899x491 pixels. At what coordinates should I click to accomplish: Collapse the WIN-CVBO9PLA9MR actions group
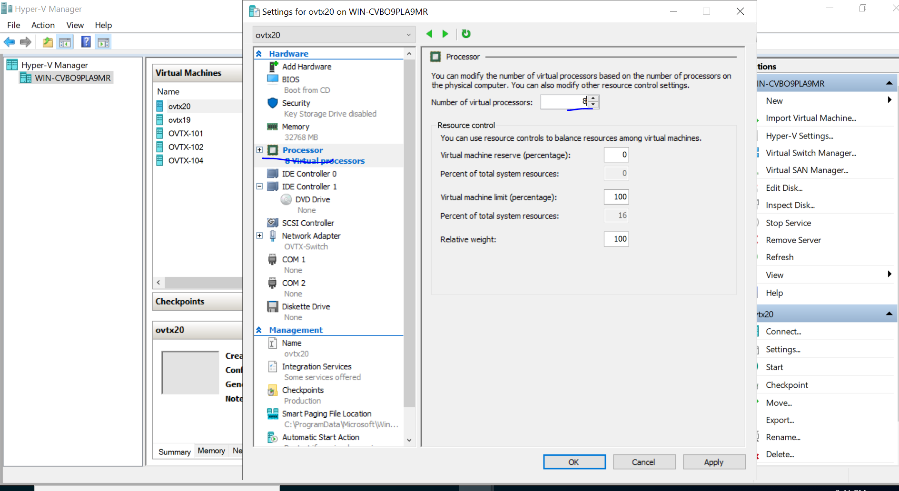(889, 83)
